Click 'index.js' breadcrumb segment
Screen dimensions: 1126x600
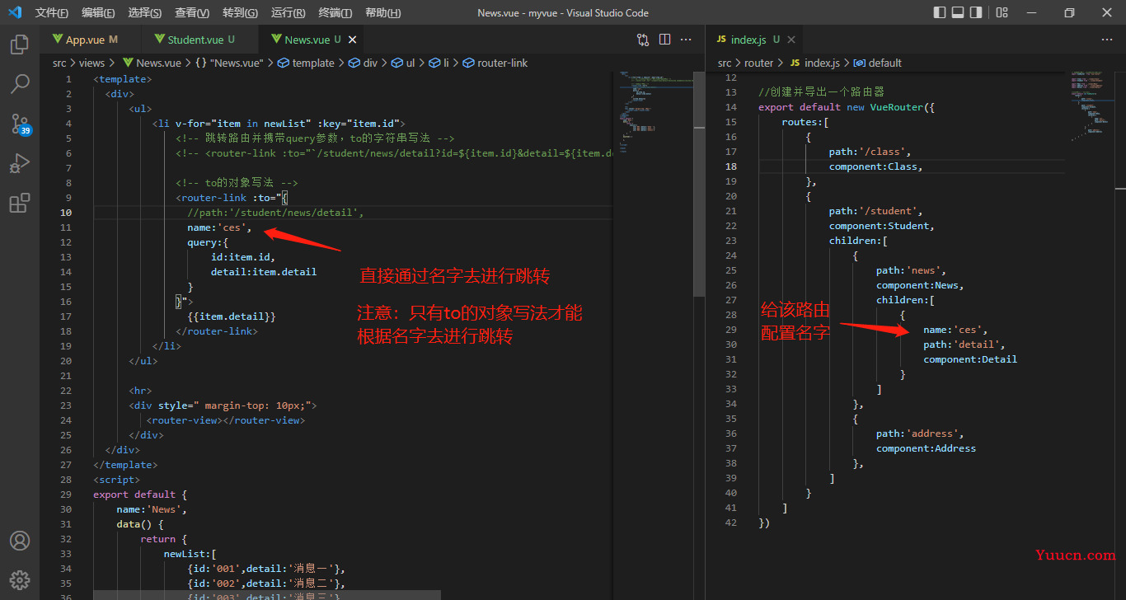814,63
